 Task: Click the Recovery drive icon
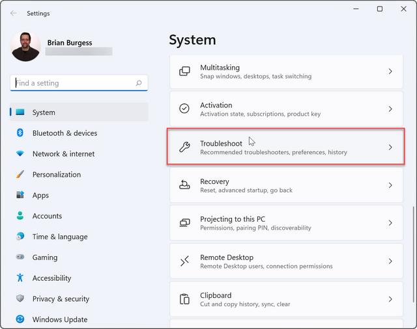184,185
